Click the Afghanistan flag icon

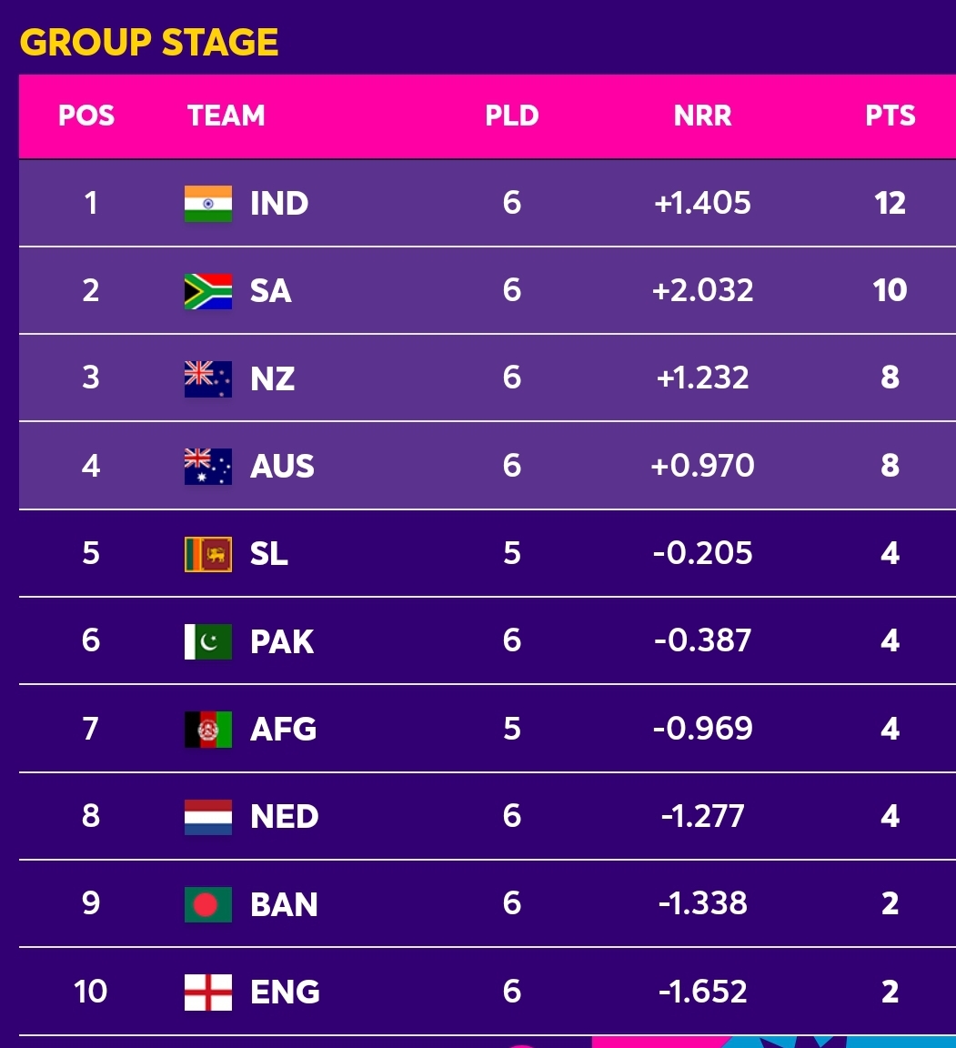point(207,730)
